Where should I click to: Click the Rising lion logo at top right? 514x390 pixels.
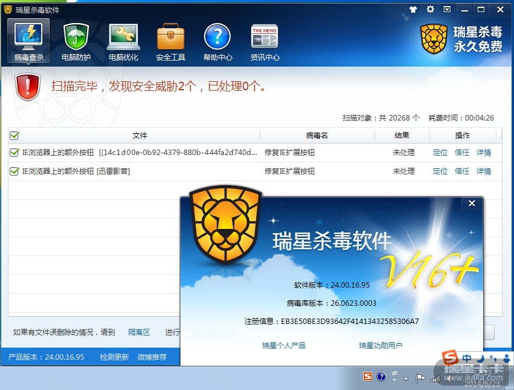433,39
